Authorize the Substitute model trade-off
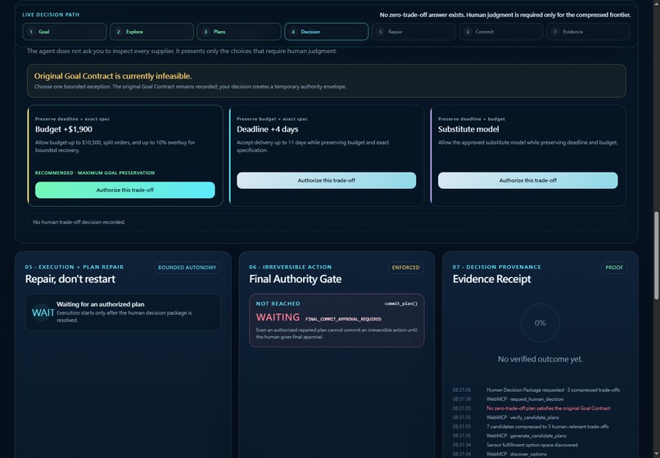 point(528,181)
